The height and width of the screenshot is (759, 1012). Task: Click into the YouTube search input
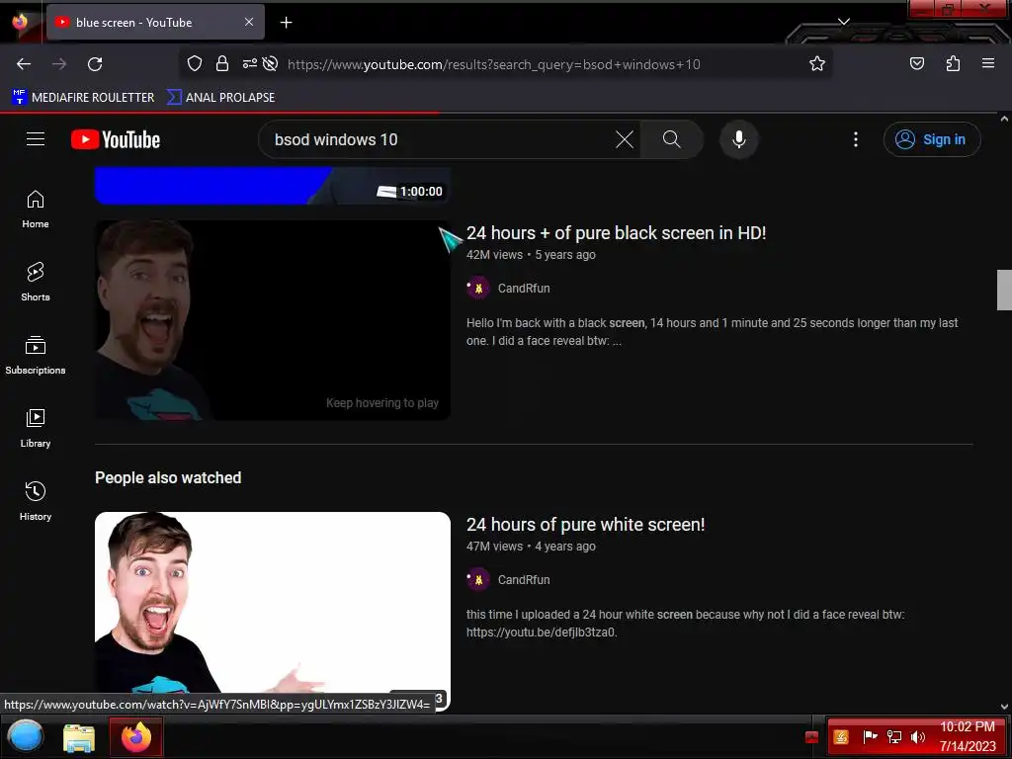(x=439, y=139)
